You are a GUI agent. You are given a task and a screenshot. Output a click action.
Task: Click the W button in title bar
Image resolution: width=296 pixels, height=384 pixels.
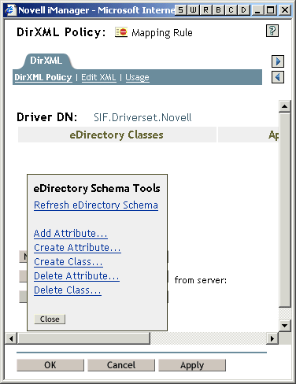pos(193,10)
